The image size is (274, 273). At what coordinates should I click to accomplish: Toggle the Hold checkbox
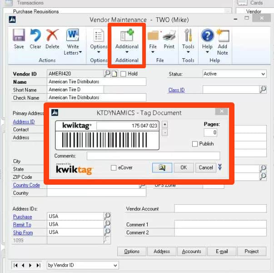(123, 74)
